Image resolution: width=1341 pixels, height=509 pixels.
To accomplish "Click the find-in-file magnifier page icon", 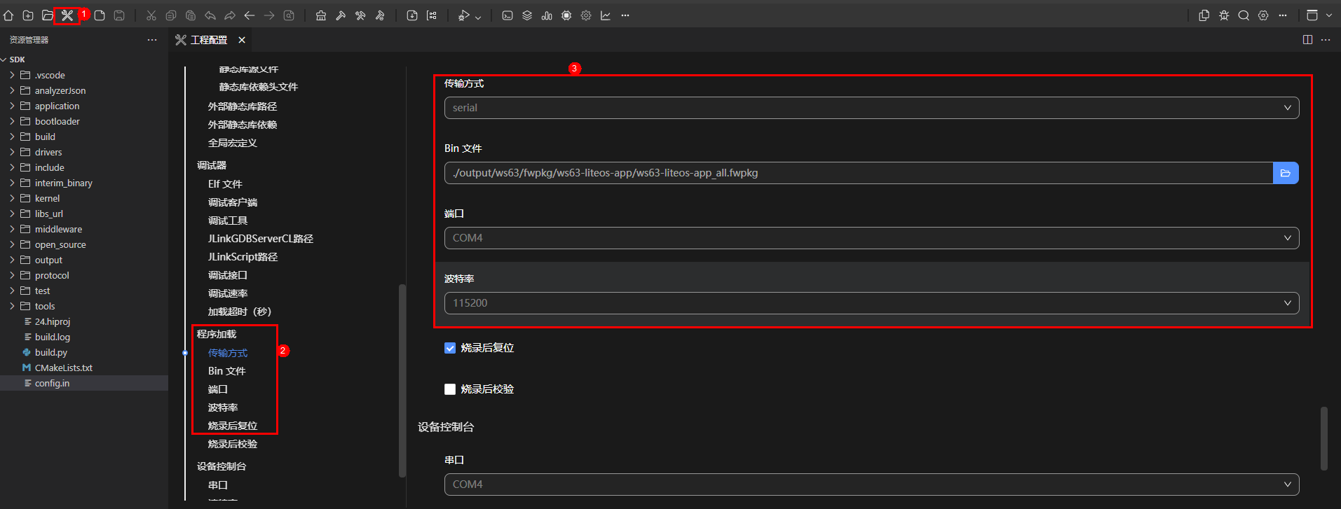I will tap(288, 15).
